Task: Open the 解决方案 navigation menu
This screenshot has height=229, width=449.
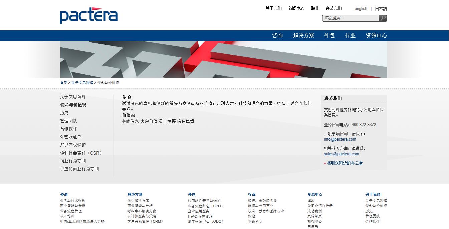Action: 303,35
